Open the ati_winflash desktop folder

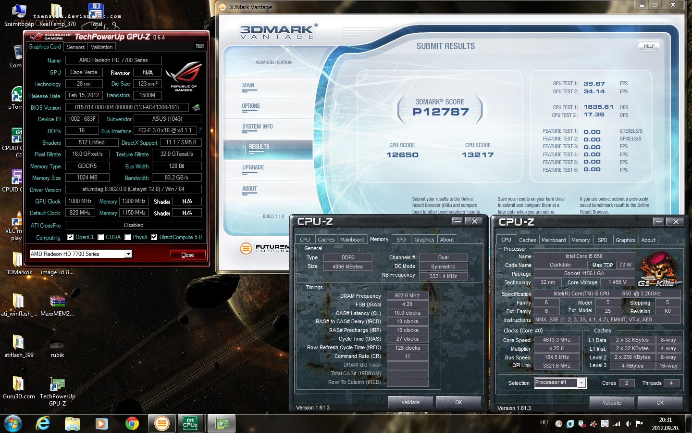coord(19,304)
